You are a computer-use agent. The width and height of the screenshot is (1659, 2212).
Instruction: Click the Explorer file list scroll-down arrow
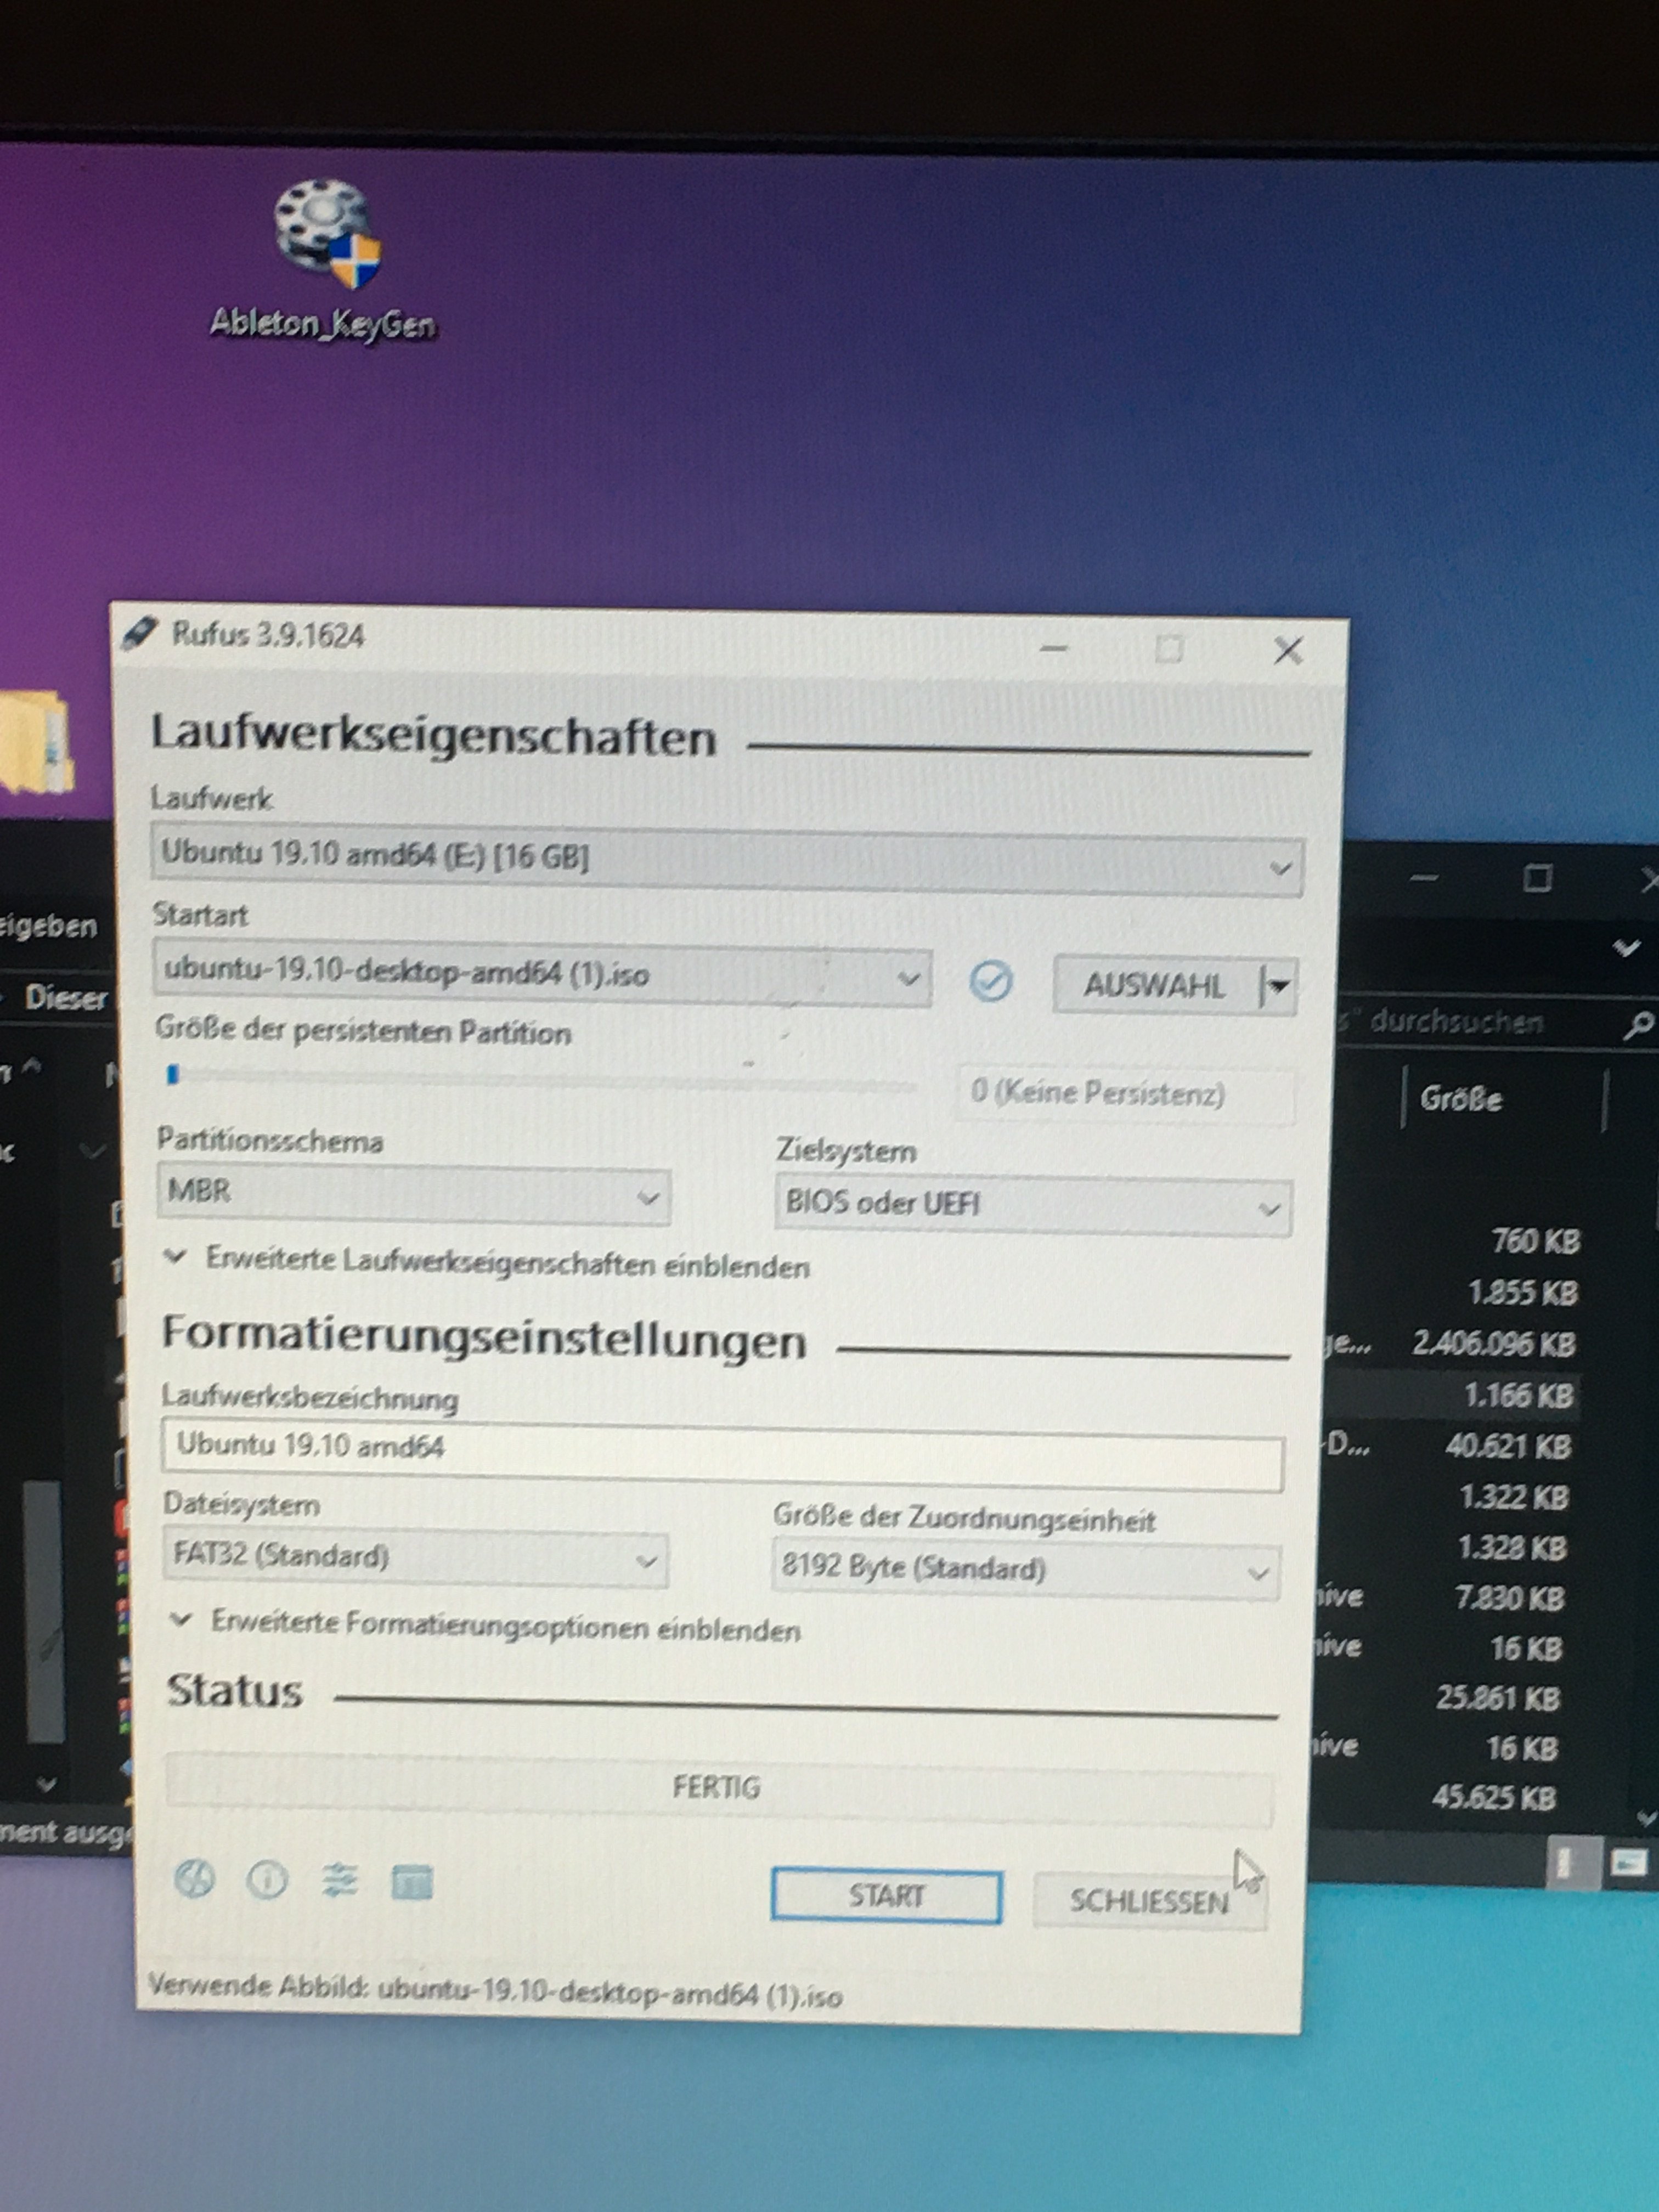tap(1646, 1818)
